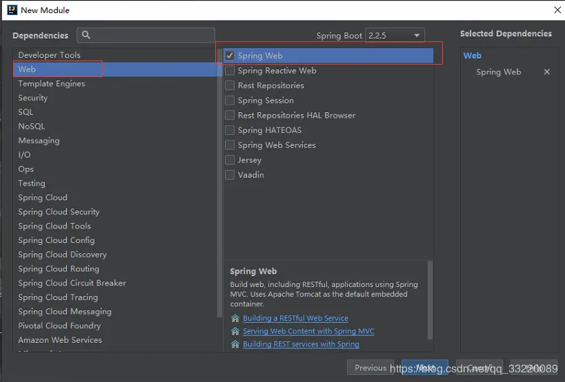Tick the Spring Session checkbox
The height and width of the screenshot is (382, 565).
[230, 100]
